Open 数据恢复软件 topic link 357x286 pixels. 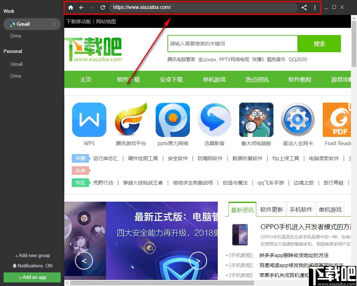point(247,158)
